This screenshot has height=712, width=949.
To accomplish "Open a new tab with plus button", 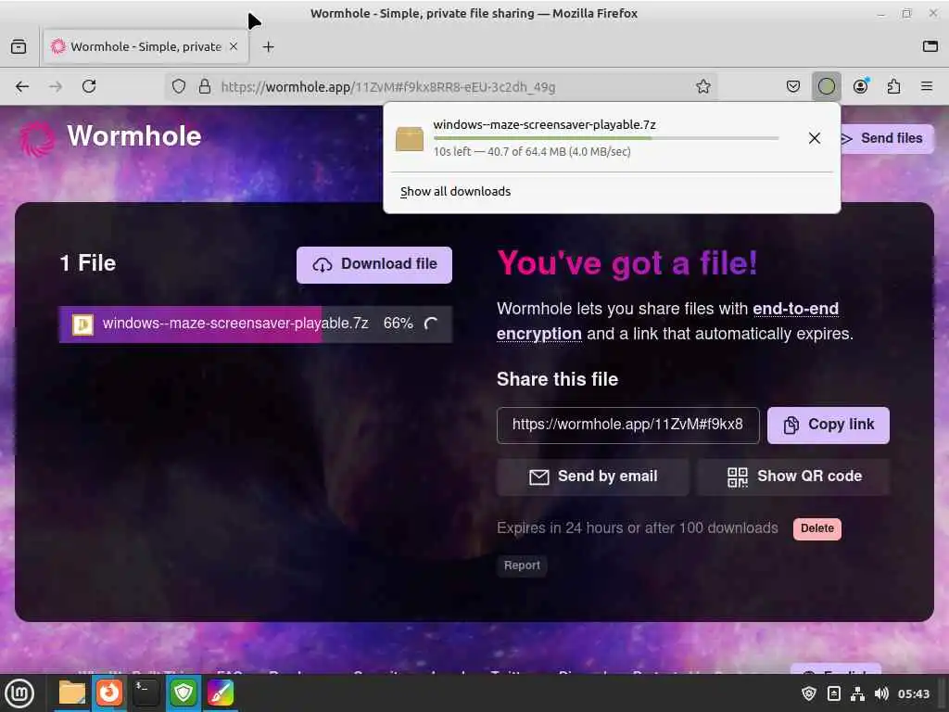I will (x=268, y=46).
